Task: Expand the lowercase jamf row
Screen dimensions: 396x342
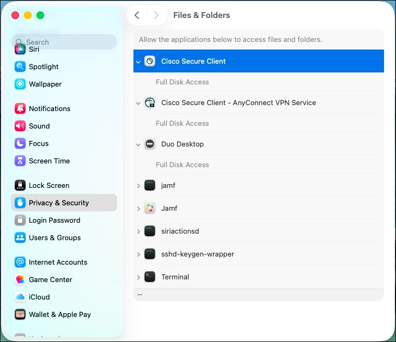Action: coord(138,186)
